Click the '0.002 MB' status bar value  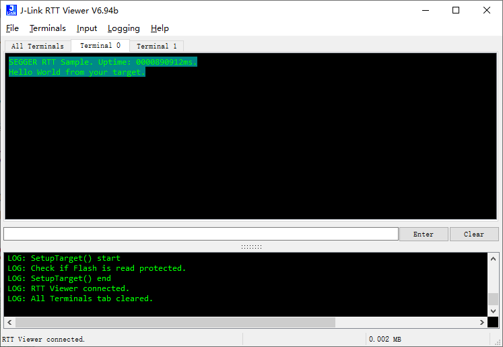click(385, 340)
